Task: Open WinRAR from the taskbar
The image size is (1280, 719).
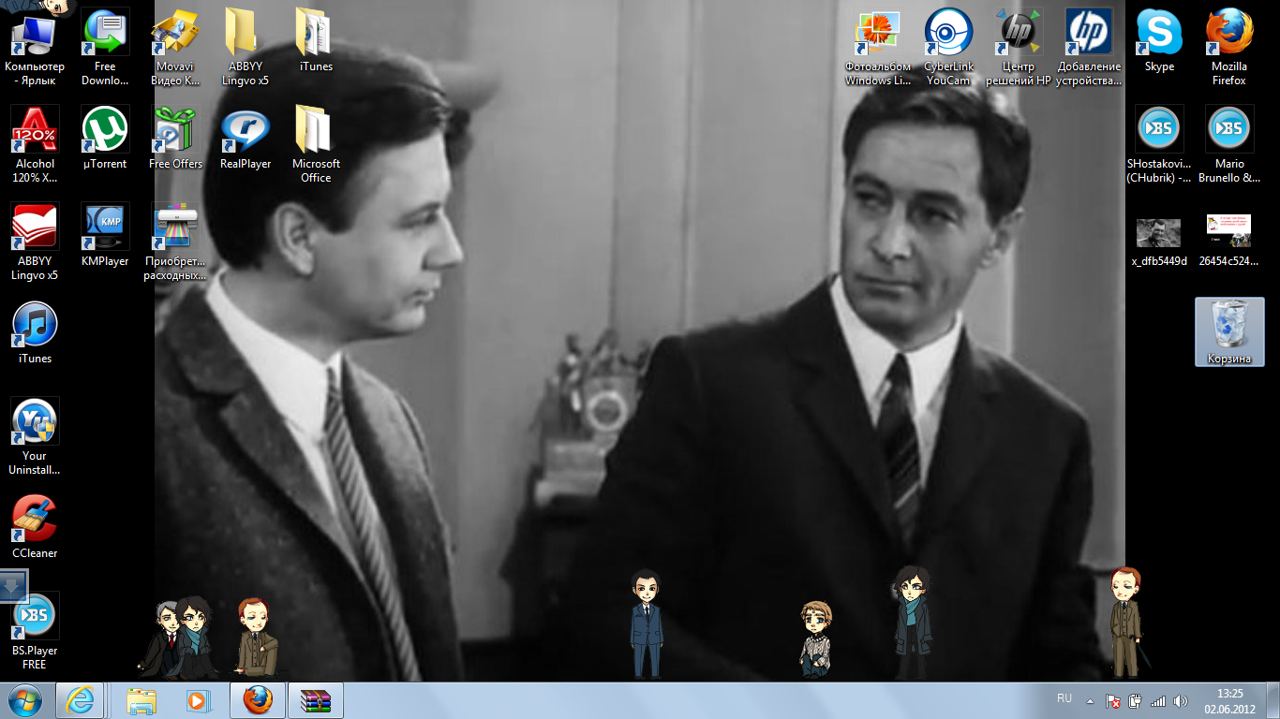Action: click(316, 700)
